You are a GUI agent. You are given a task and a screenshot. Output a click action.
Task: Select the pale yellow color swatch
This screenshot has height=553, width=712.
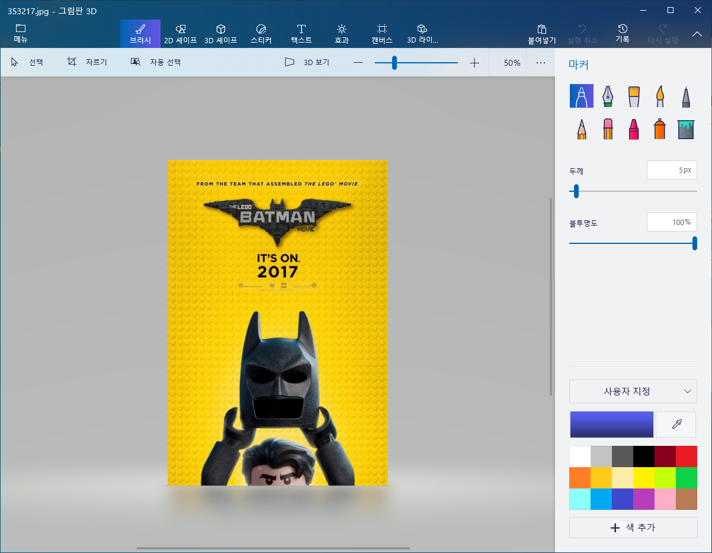(623, 478)
